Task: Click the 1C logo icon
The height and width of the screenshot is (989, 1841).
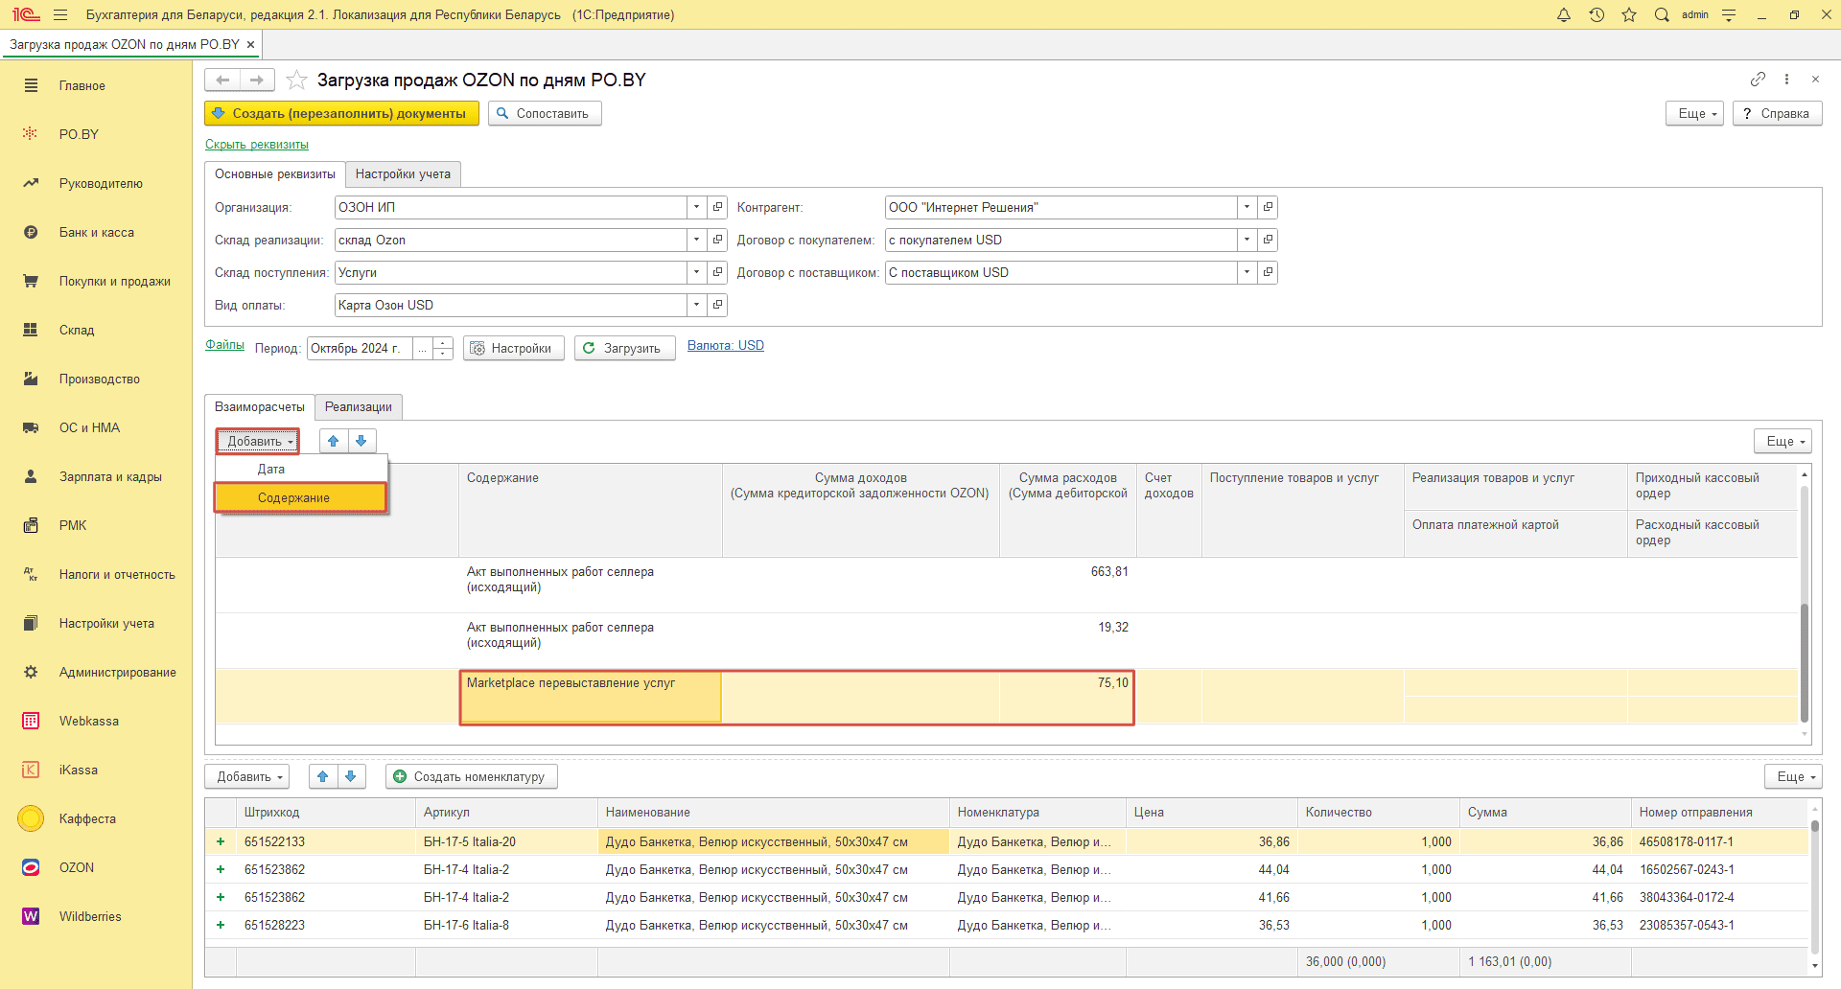Action: (x=26, y=14)
